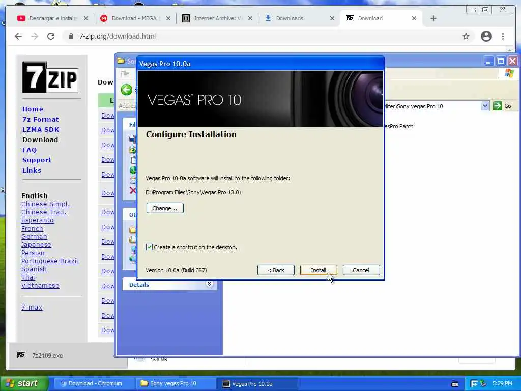Screen dimensions: 521x391
Task: Click the install path E:\Program Files\Sony\Vegas Pro 10.0\
Action: coord(193,192)
